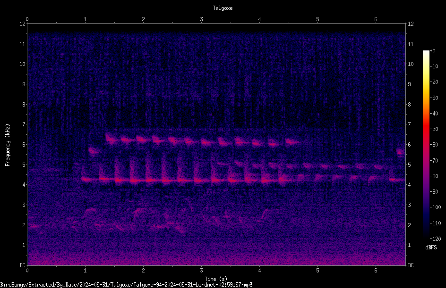Image resolution: width=446 pixels, height=288 pixels.
Task: Click the file path text at the bottom
Action: click(126, 285)
